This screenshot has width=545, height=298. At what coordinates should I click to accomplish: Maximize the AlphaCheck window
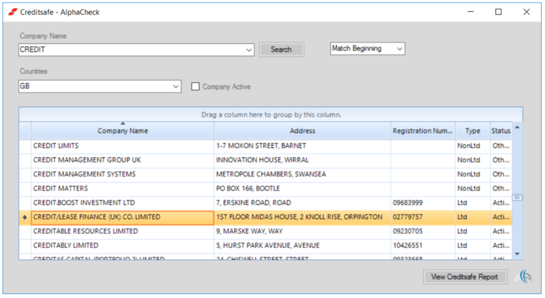(x=498, y=12)
